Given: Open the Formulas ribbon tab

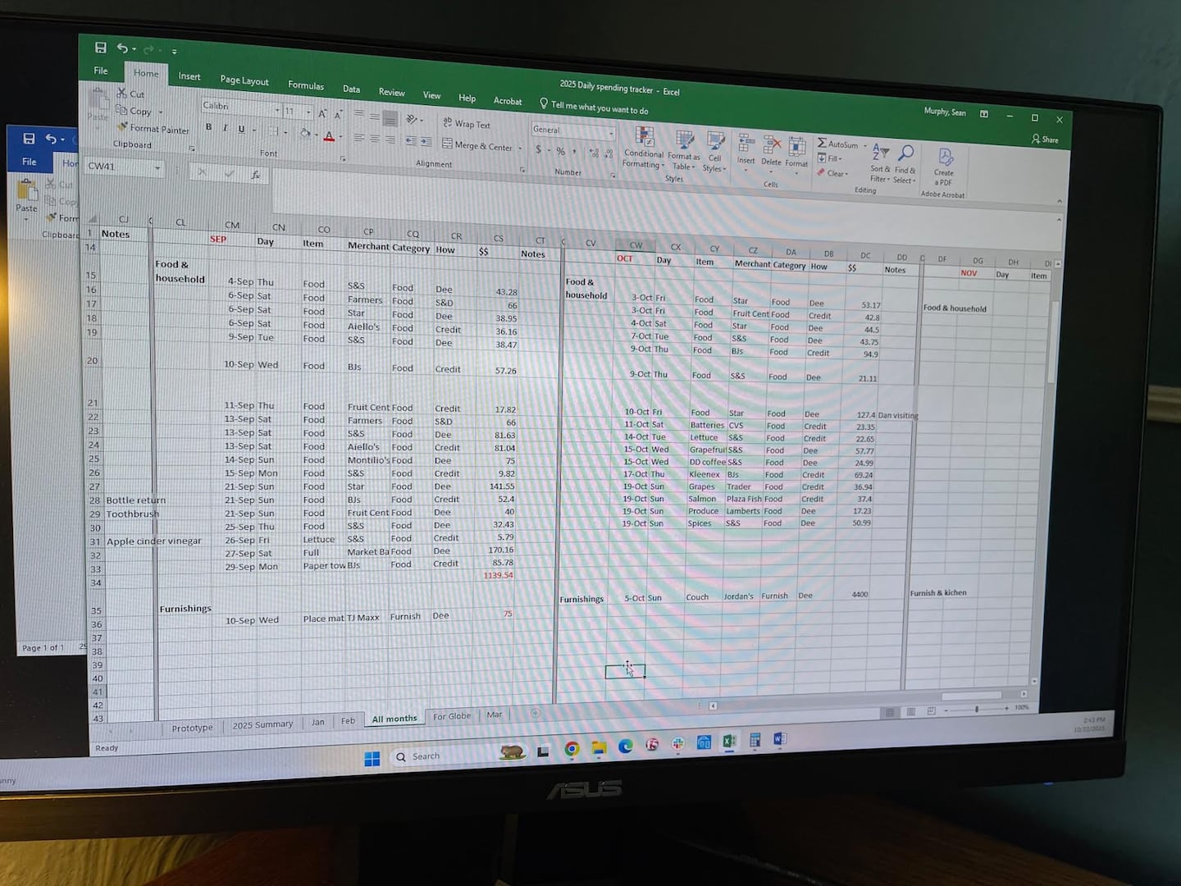Looking at the screenshot, I should point(306,85).
